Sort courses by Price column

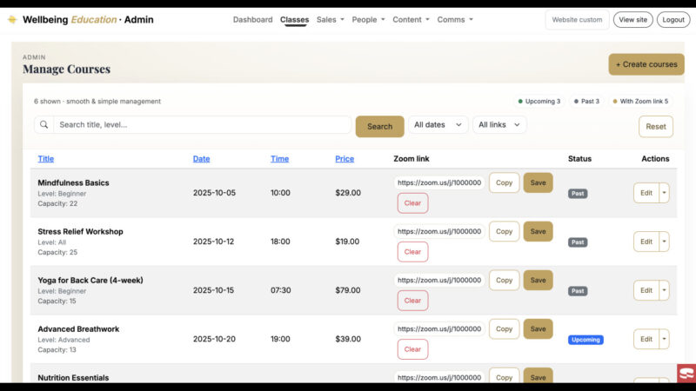click(345, 159)
